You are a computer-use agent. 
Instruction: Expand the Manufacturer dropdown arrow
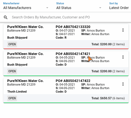47,8
